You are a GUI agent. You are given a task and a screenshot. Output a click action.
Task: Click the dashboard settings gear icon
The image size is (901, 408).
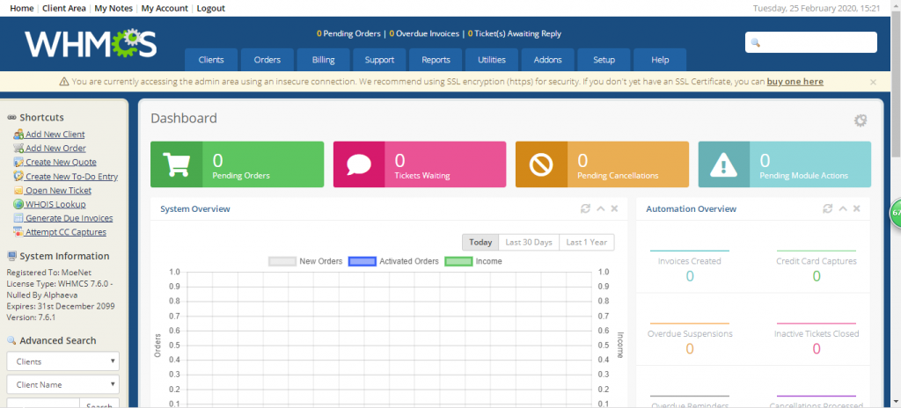click(861, 120)
